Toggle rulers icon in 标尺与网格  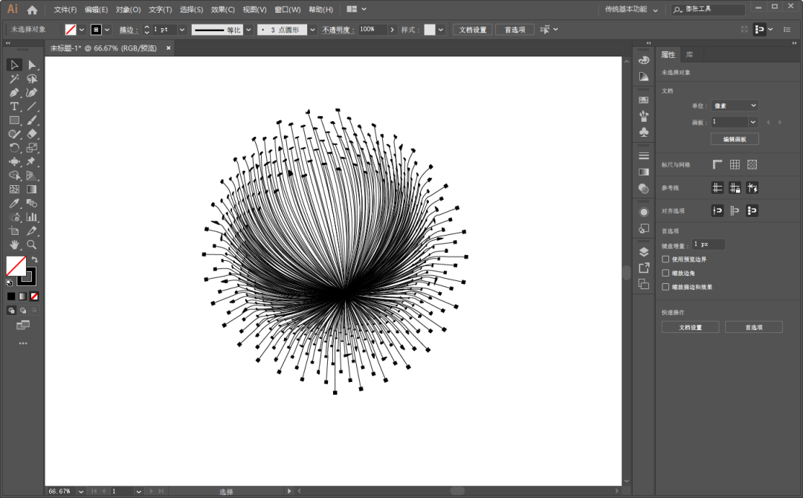point(717,164)
